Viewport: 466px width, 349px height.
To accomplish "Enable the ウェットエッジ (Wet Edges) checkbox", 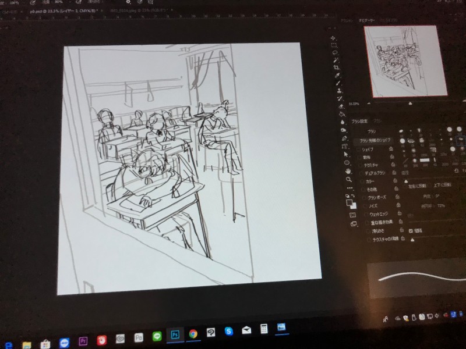I will click(x=366, y=214).
